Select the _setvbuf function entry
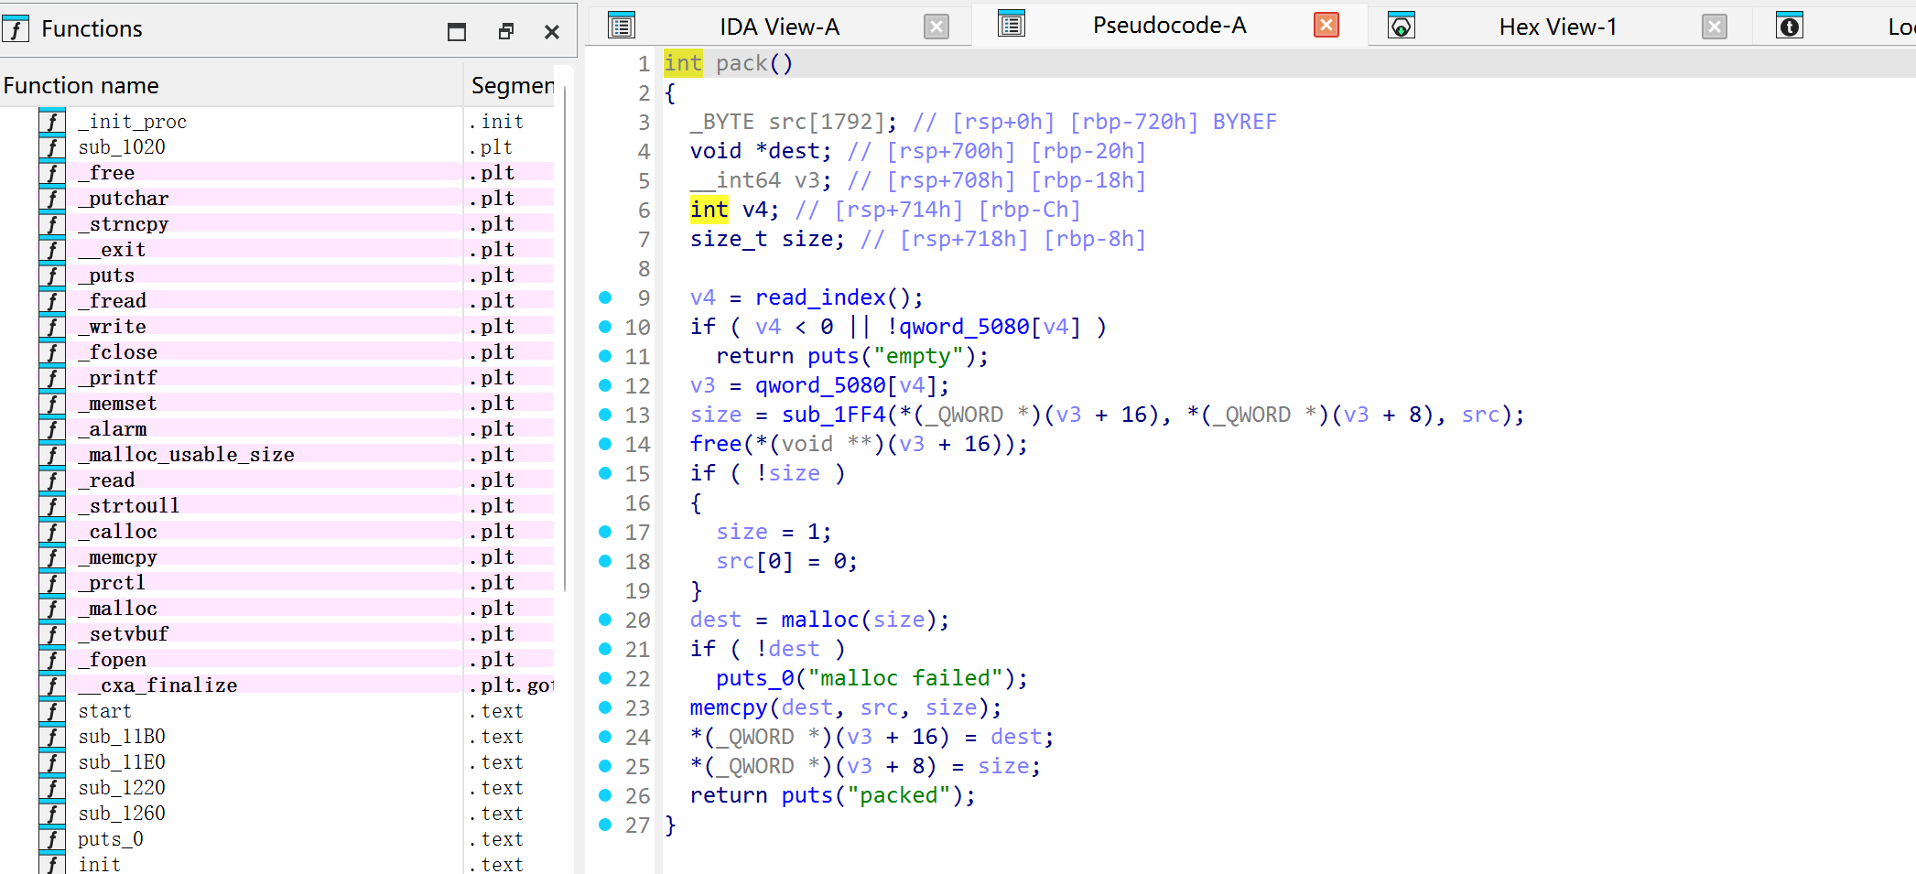This screenshot has width=1916, height=874. (277, 633)
